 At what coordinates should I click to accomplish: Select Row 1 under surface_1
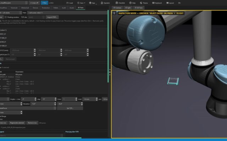9,81
